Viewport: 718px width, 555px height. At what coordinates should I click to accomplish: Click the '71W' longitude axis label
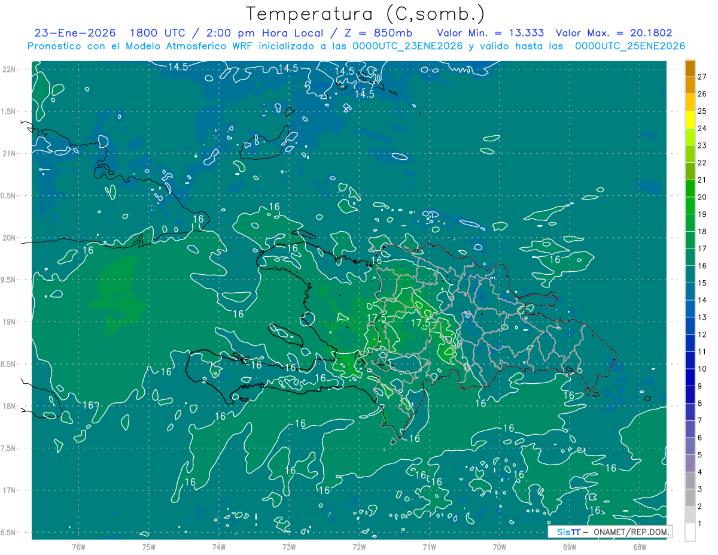(x=429, y=547)
